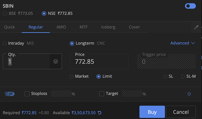Screen dimensions: 202x119
Task: Click the Target percentage field
Action: 132,93
